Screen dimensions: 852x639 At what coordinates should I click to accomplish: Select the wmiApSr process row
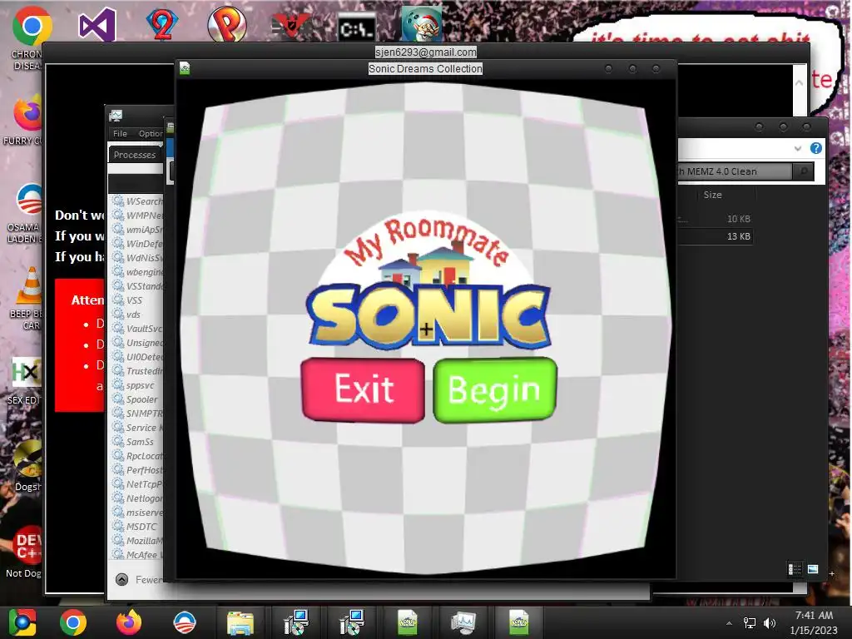[137, 230]
